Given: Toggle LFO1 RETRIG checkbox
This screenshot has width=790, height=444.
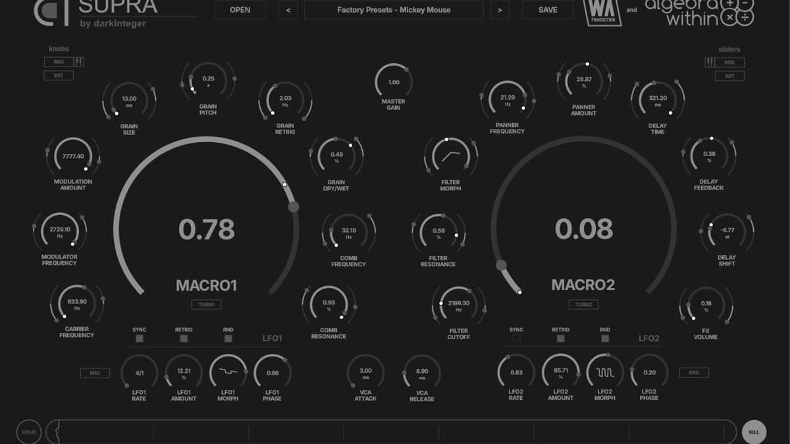Looking at the screenshot, I should pyautogui.click(x=184, y=339).
